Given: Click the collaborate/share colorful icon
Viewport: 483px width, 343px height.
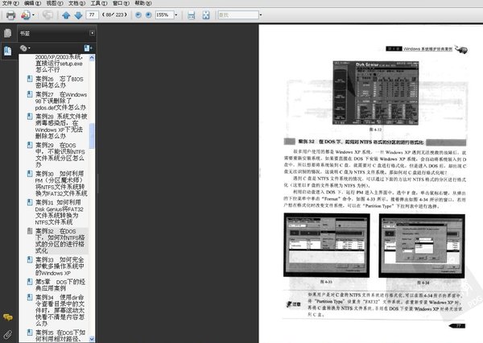Looking at the screenshot, I should (x=26, y=14).
